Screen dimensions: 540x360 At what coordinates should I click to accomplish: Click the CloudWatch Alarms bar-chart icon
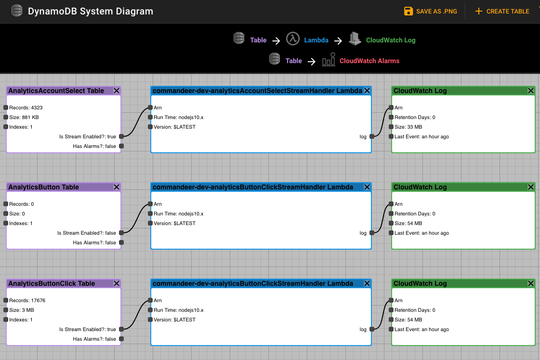[329, 61]
